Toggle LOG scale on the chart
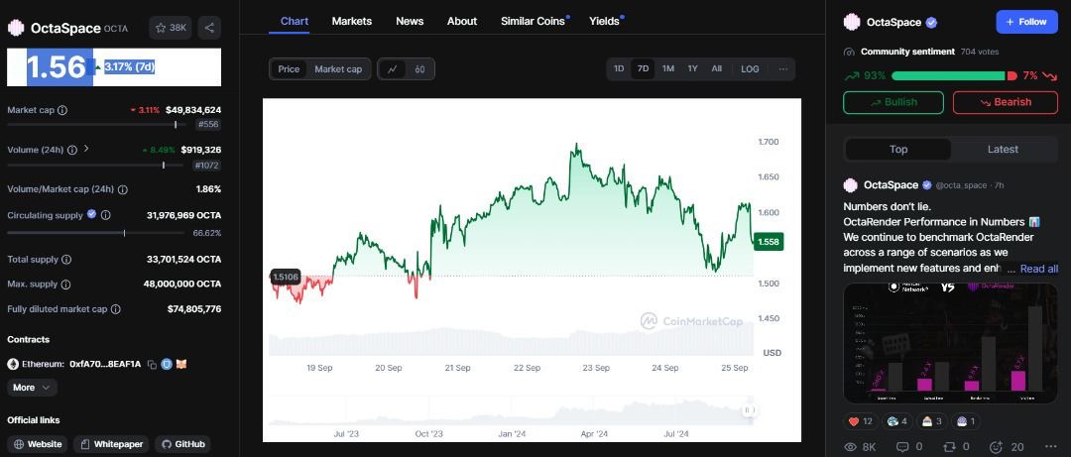Image resolution: width=1071 pixels, height=457 pixels. (x=750, y=69)
